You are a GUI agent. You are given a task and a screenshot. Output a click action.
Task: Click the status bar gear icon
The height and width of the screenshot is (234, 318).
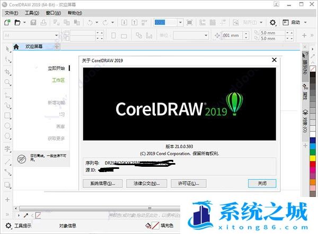8,226
